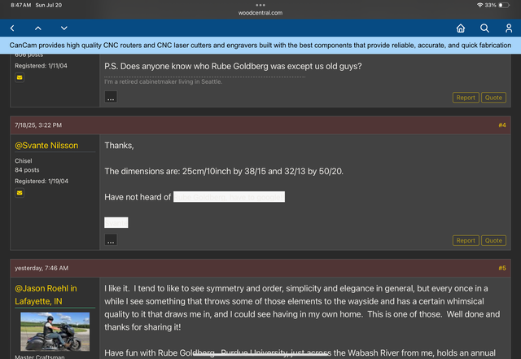Open the #4 post permalink

(502, 125)
